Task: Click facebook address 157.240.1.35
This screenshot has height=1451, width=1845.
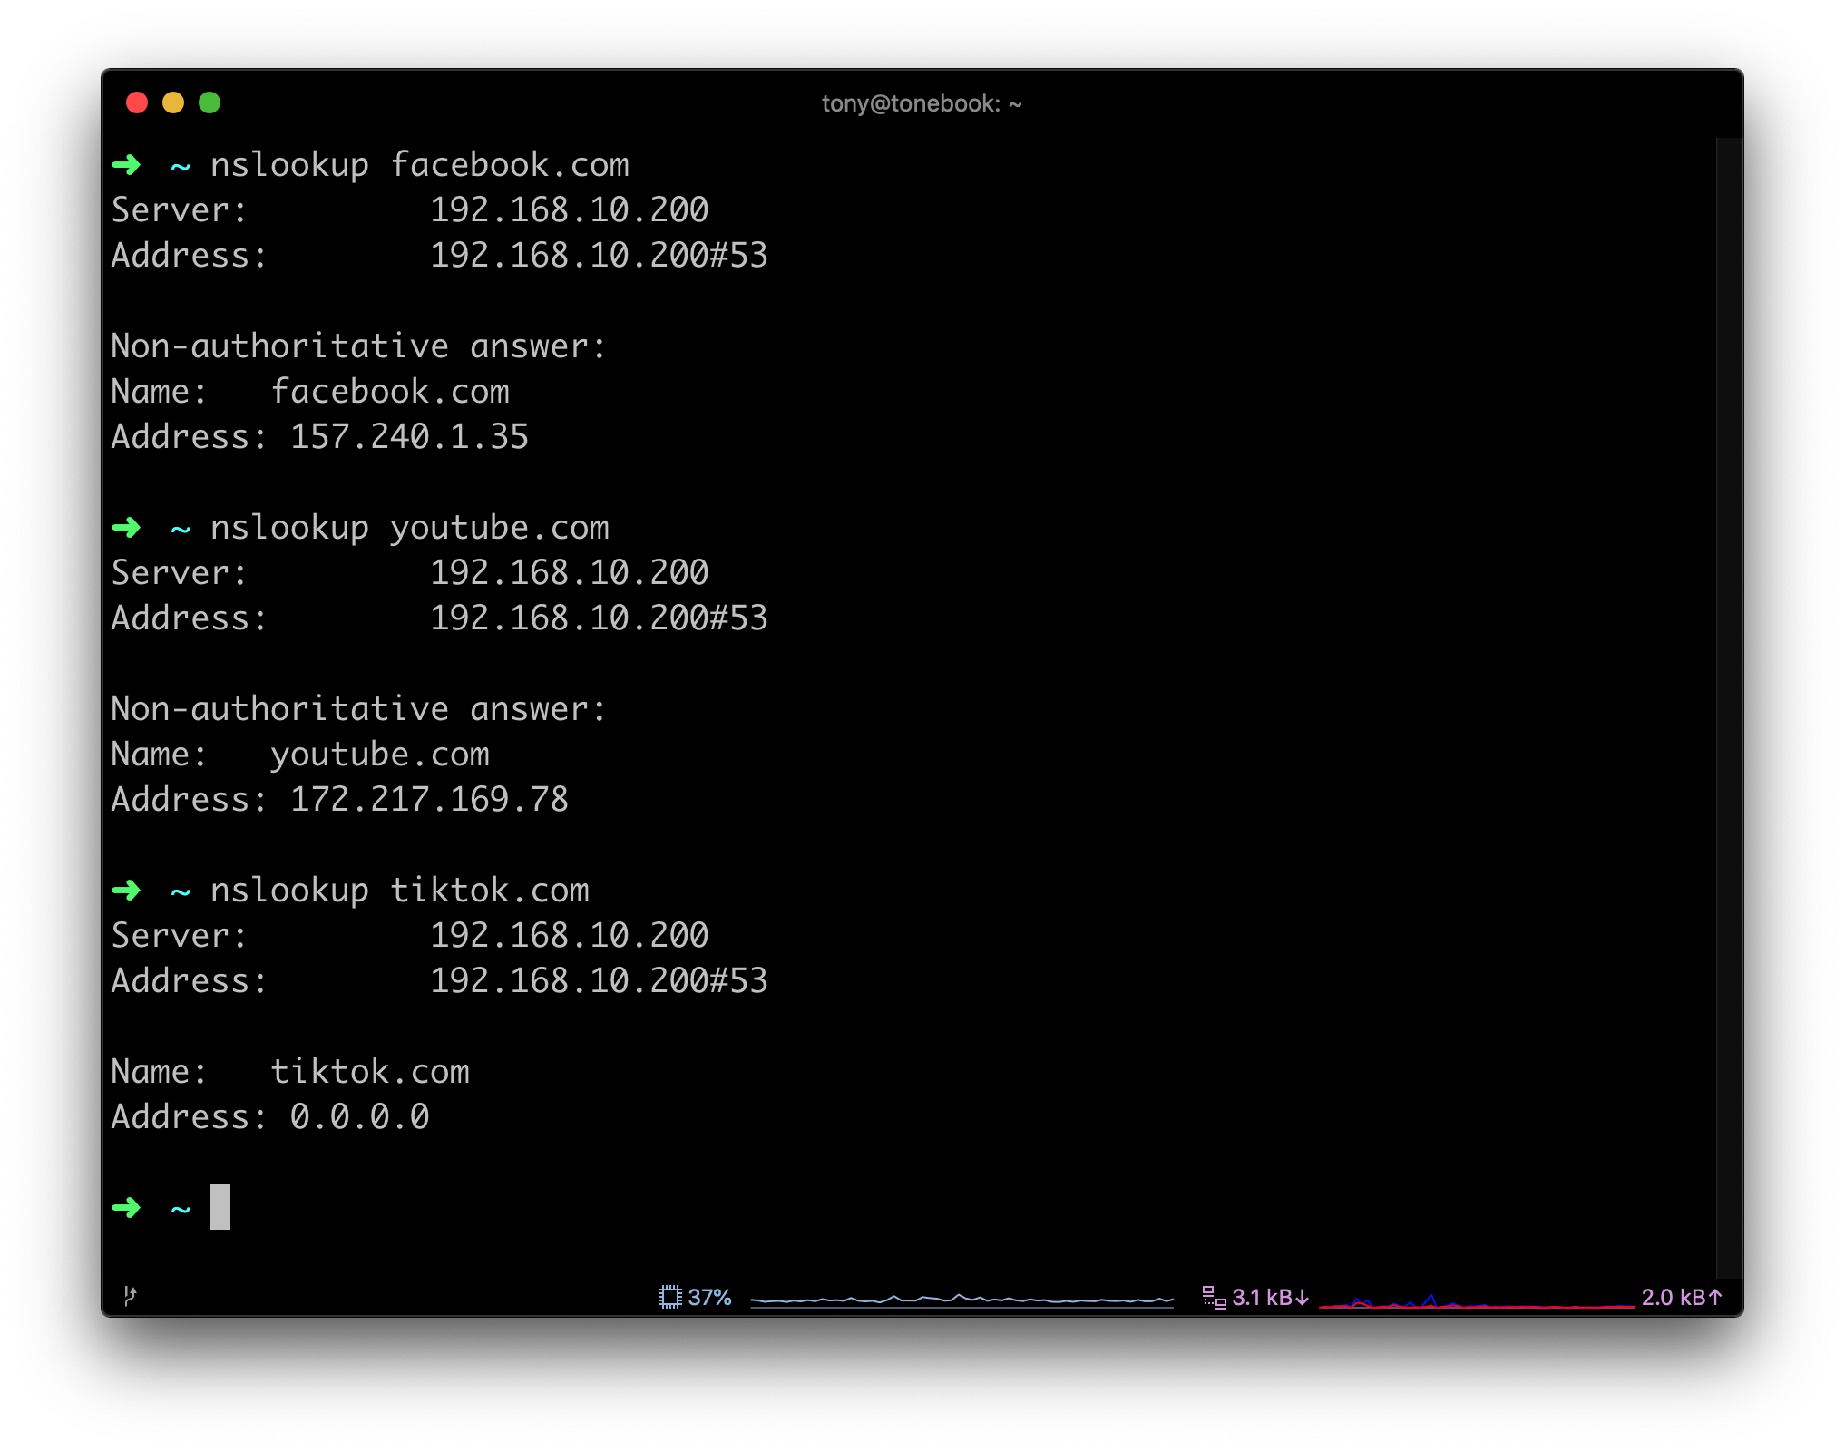Action: click(x=409, y=437)
